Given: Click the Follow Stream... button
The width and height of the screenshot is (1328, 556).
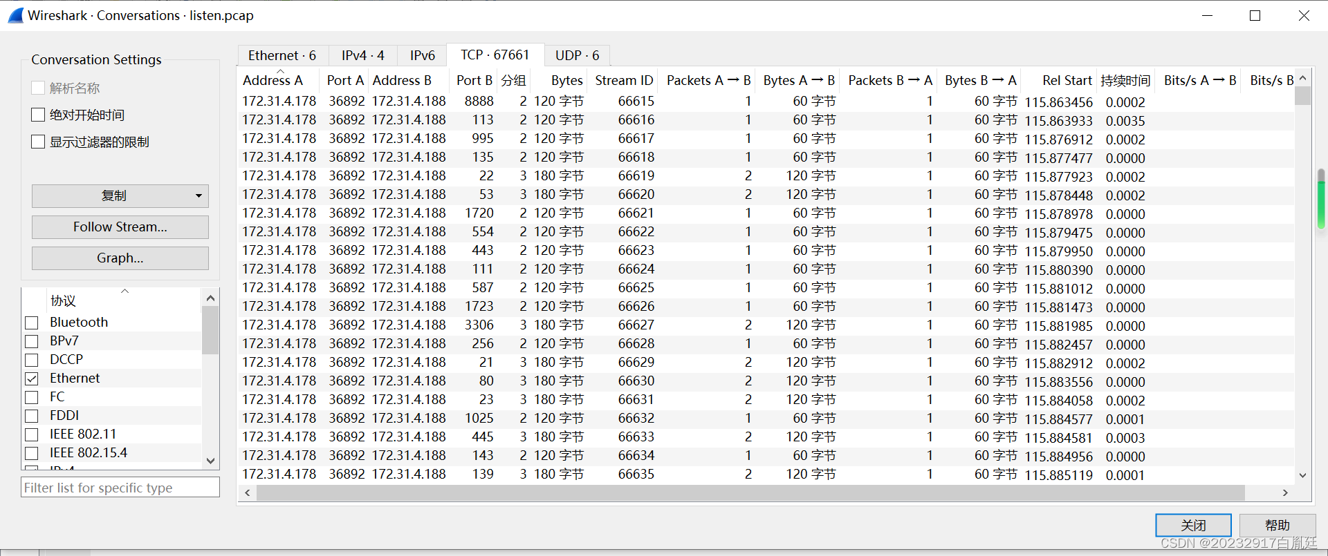Looking at the screenshot, I should [120, 227].
